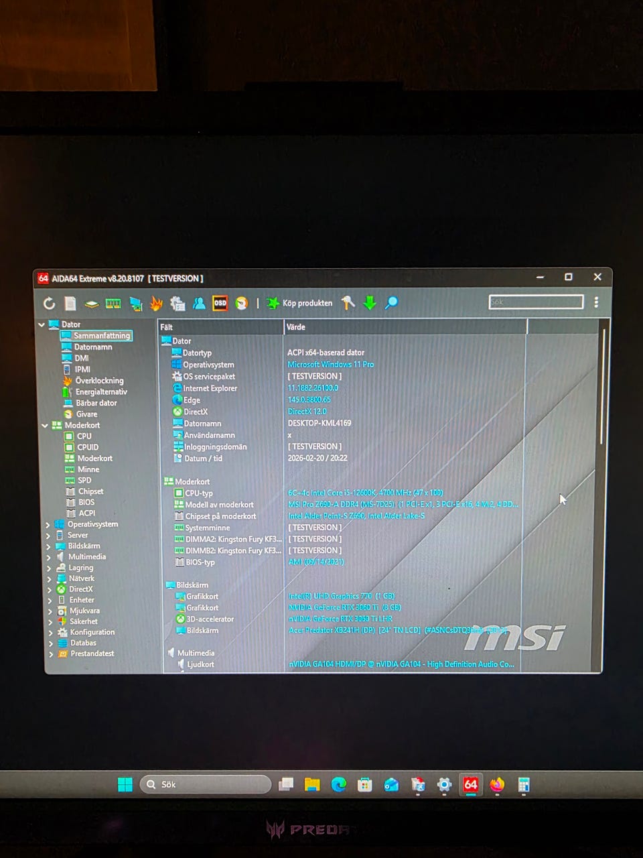Click the Köp produkten button
Viewport: 643px width, 858px height.
299,303
